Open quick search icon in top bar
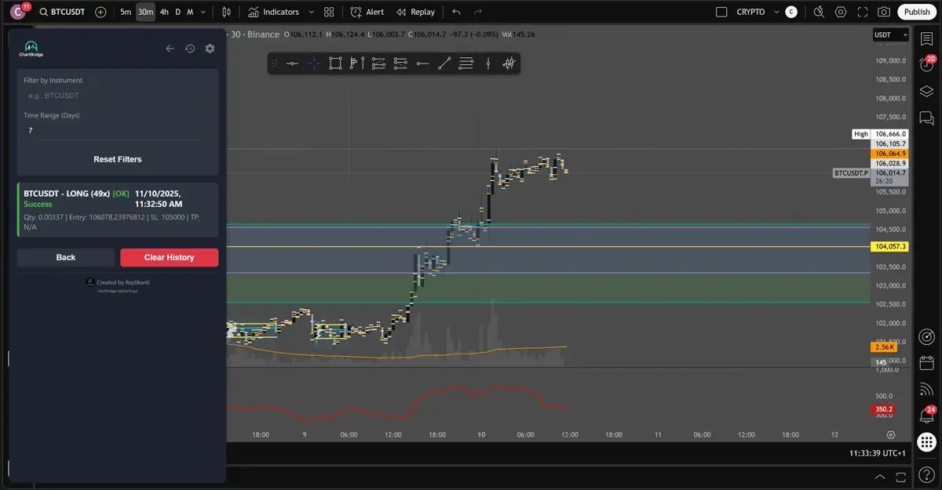The width and height of the screenshot is (942, 490). pos(819,12)
